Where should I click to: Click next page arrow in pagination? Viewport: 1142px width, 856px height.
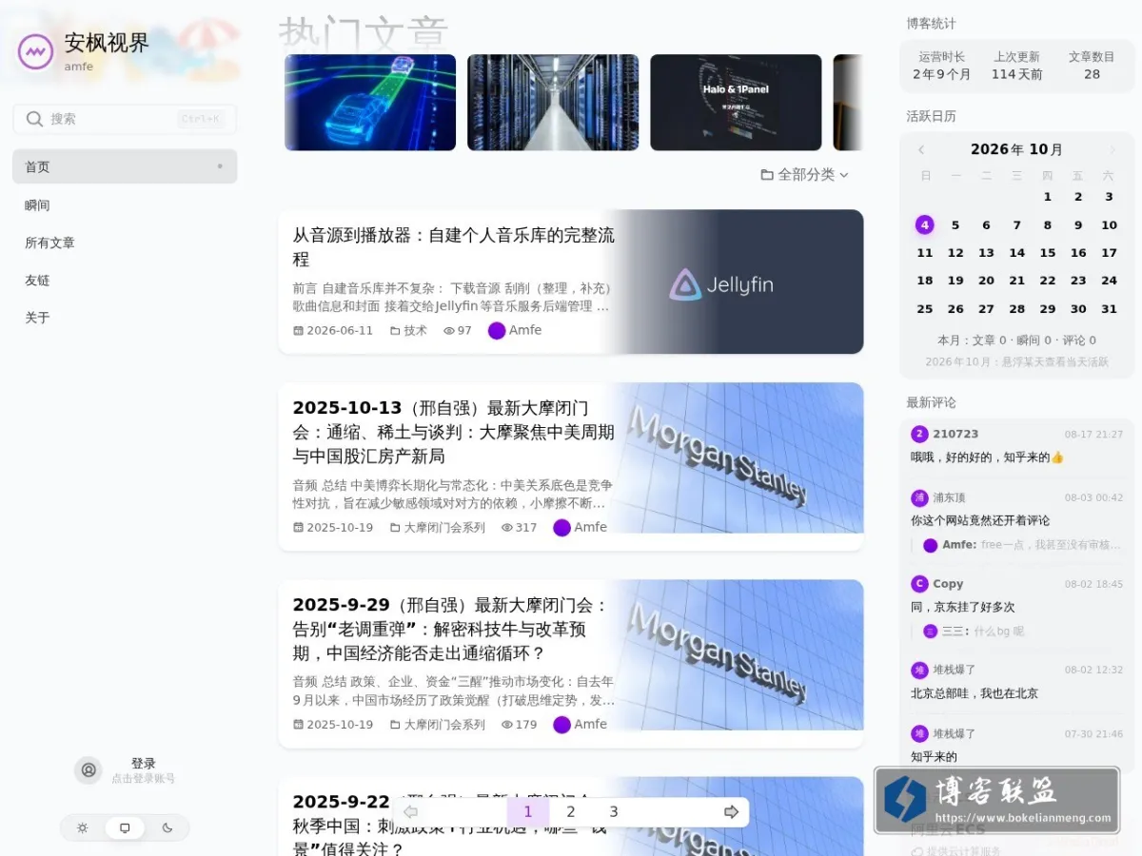coord(731,812)
